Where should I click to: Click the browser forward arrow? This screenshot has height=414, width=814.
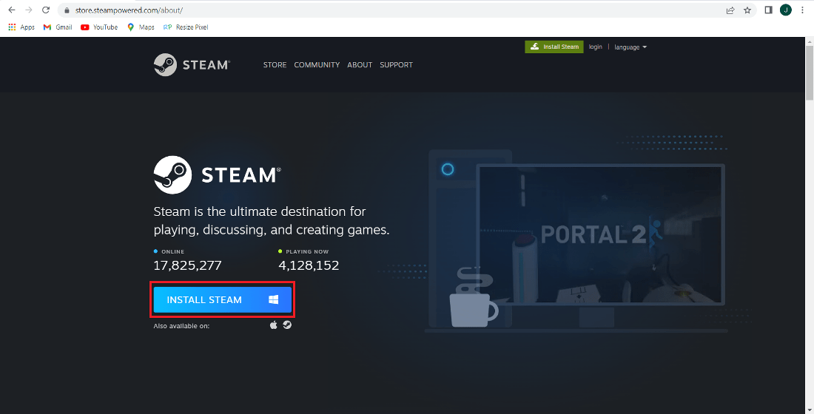[x=29, y=10]
